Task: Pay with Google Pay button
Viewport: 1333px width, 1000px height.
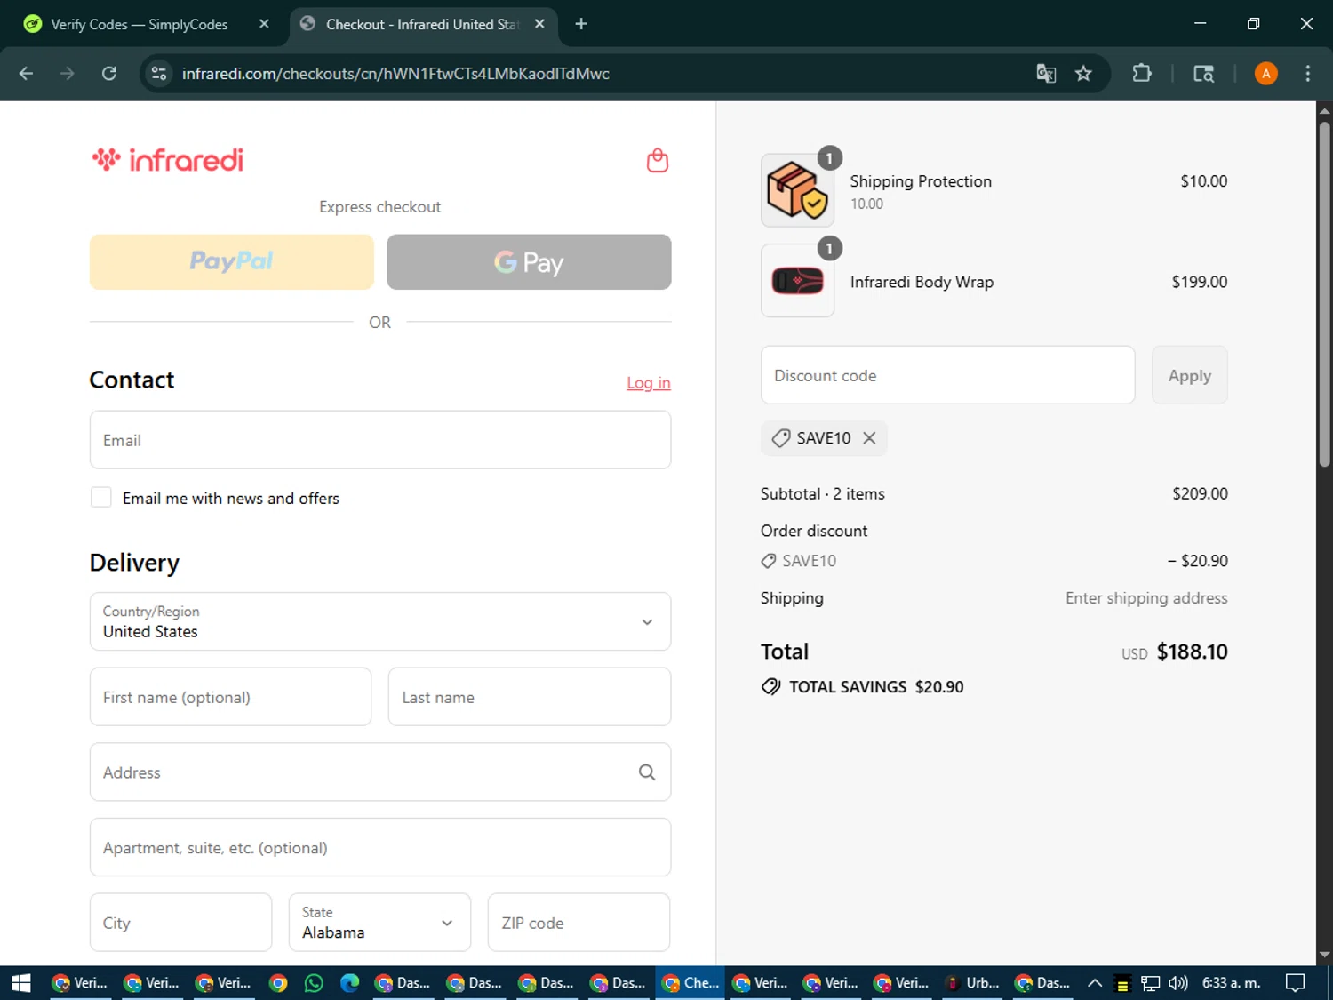Action: (x=529, y=261)
